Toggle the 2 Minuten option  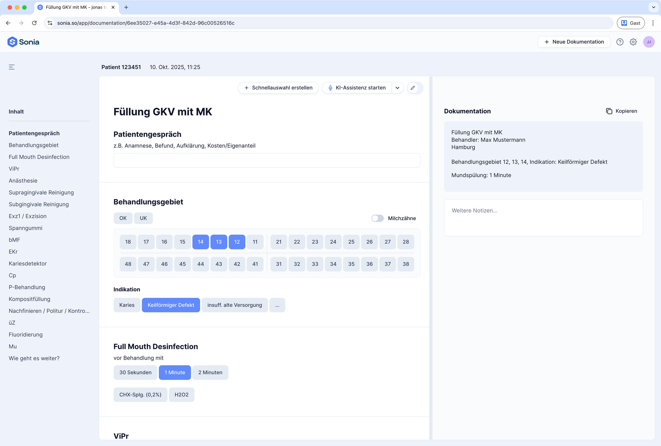[210, 372]
